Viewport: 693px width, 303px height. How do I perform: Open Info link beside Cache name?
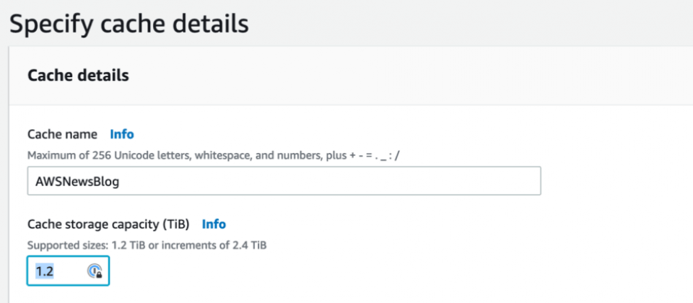coord(122,134)
